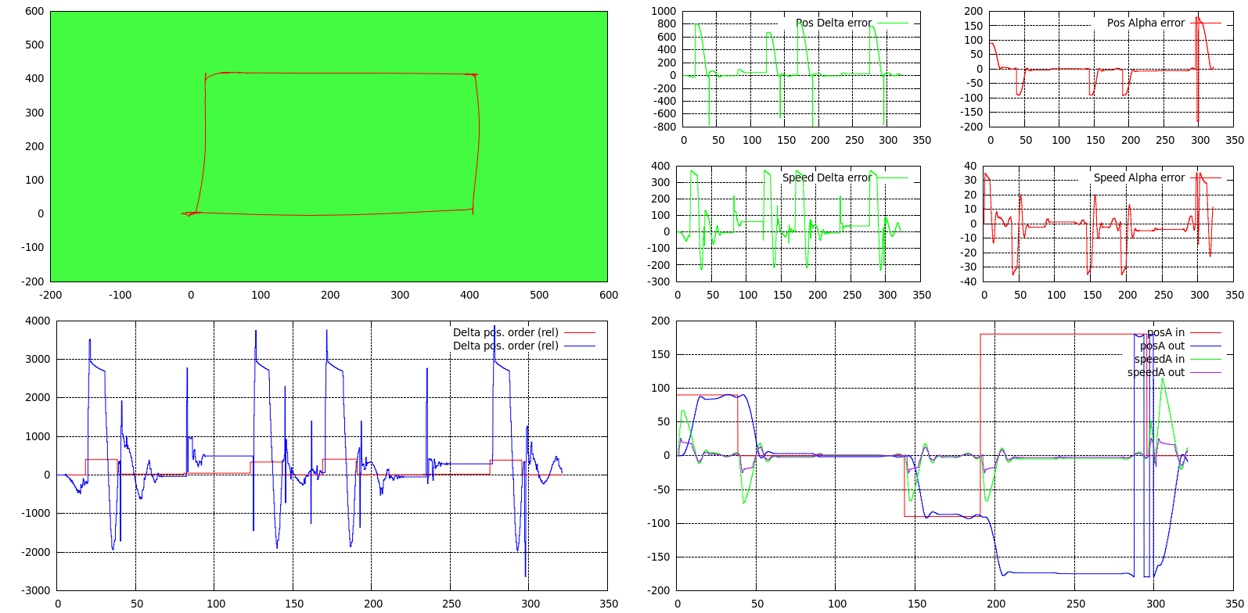
Task: Click top-left corner of the red trajectory
Action: pyautogui.click(x=206, y=76)
